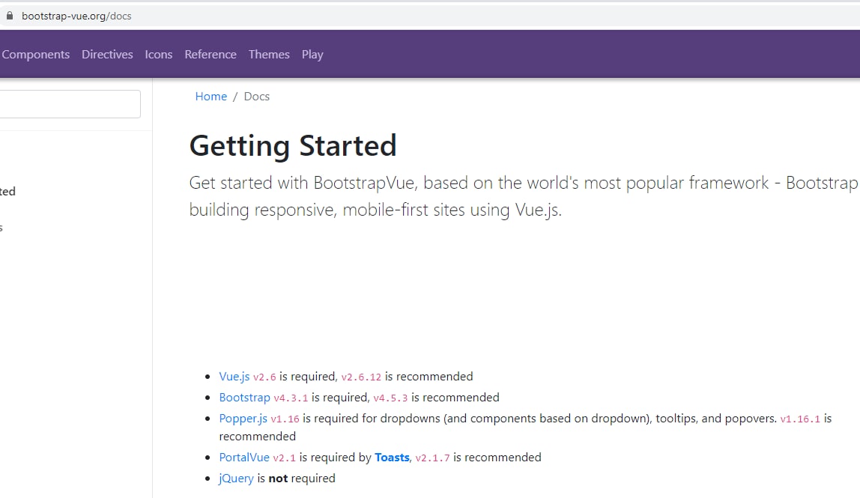Open the Popper.js link
Viewport: 860px width, 498px height.
[243, 419]
